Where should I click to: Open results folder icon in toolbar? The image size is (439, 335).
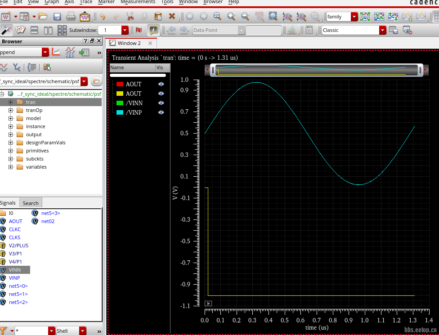pos(43,16)
